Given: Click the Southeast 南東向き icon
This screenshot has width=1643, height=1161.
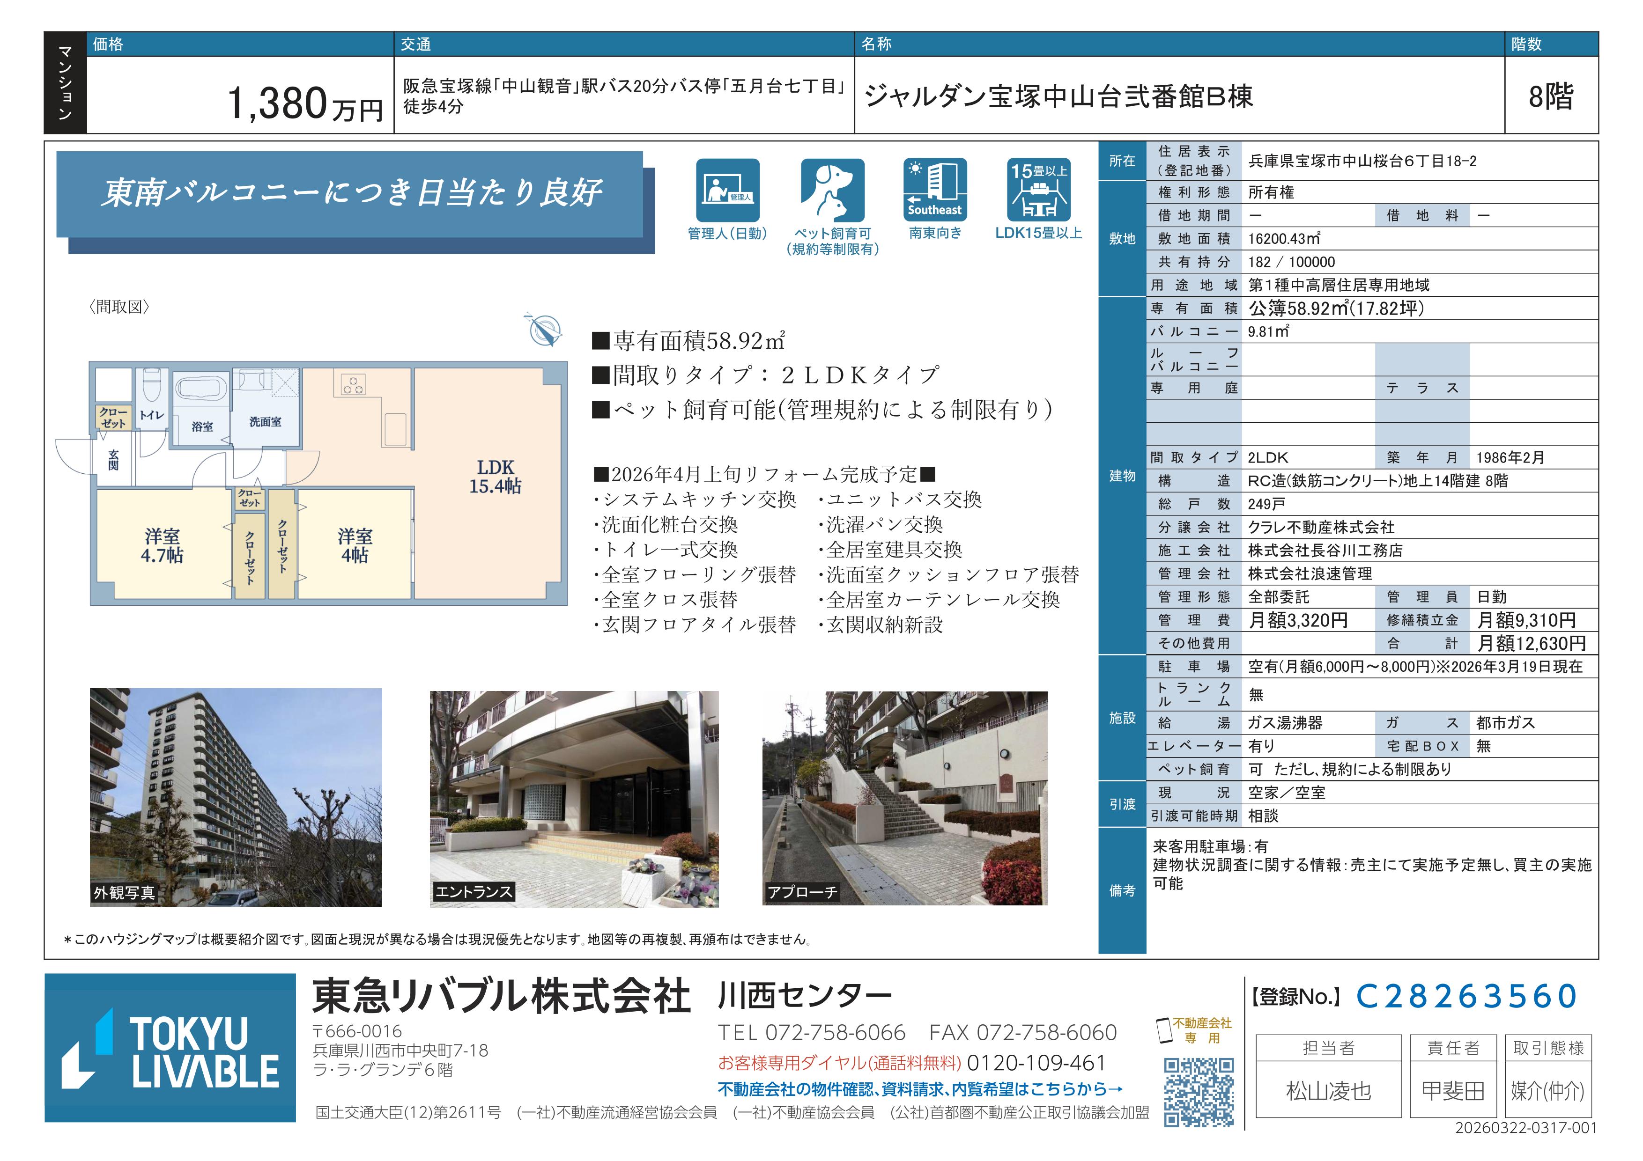Looking at the screenshot, I should point(935,190).
